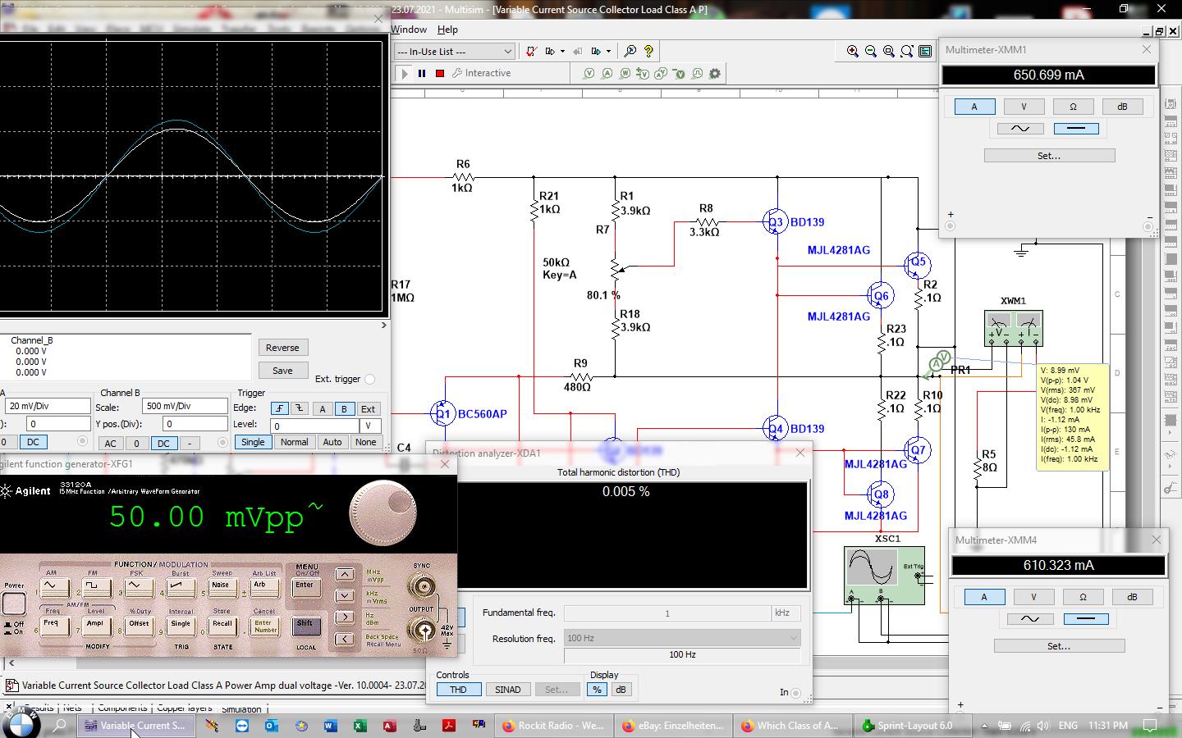This screenshot has width=1182, height=738.
Task: Place a voltage probe from toolbar
Action: click(589, 73)
